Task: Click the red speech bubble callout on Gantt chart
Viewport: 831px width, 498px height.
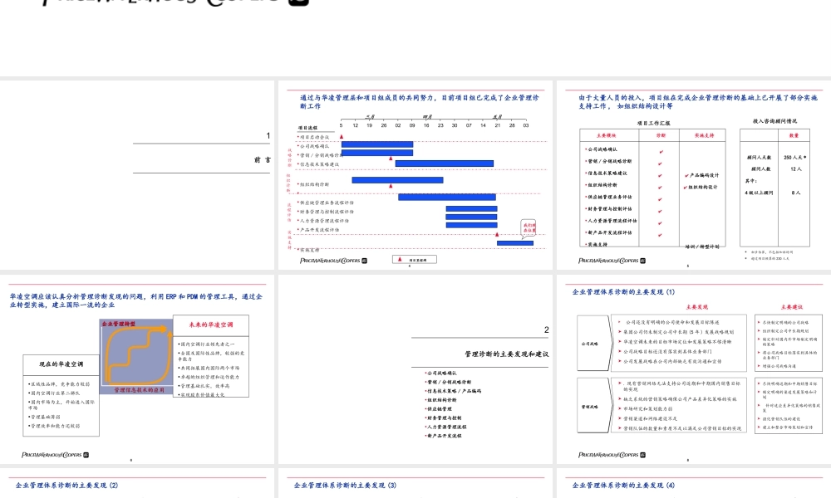Action: click(x=529, y=228)
